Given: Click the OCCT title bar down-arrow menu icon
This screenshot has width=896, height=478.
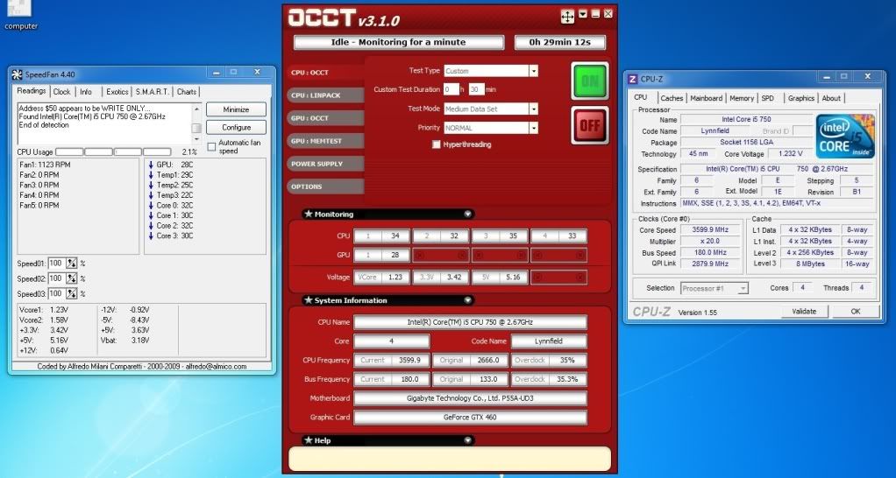Looking at the screenshot, I should (x=582, y=14).
